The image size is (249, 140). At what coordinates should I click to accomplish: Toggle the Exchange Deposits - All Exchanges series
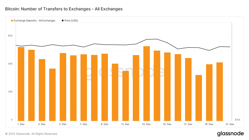click(34, 21)
